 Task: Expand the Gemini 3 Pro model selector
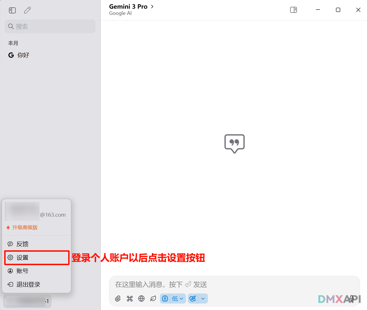click(132, 6)
